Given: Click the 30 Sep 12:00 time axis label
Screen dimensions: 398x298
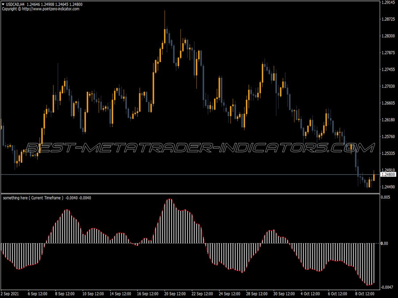Looking at the screenshot, I should (x=284, y=294).
